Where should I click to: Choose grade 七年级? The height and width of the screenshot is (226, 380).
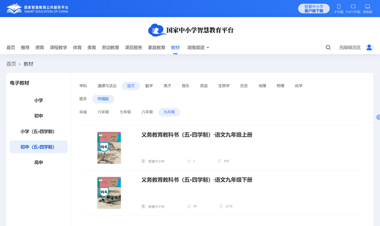125,112
